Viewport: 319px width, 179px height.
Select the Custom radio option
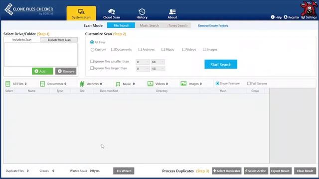92,50
